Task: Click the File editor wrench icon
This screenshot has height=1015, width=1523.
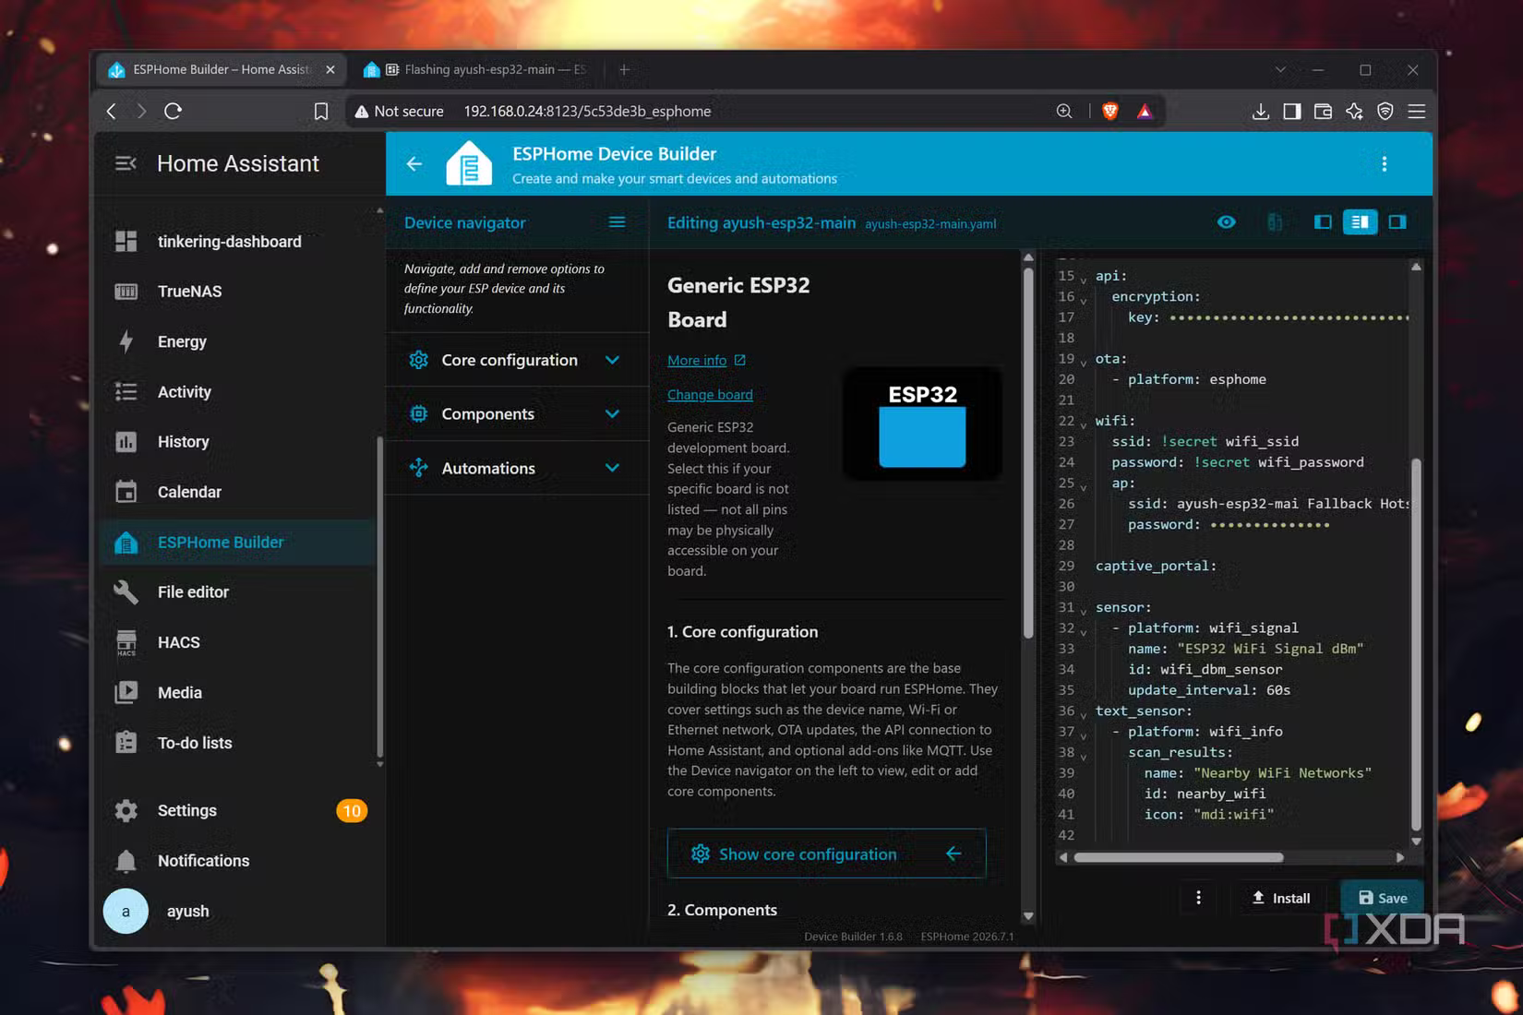Action: tap(126, 592)
